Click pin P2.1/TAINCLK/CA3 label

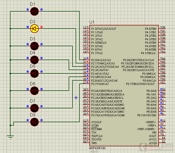pos(103,63)
